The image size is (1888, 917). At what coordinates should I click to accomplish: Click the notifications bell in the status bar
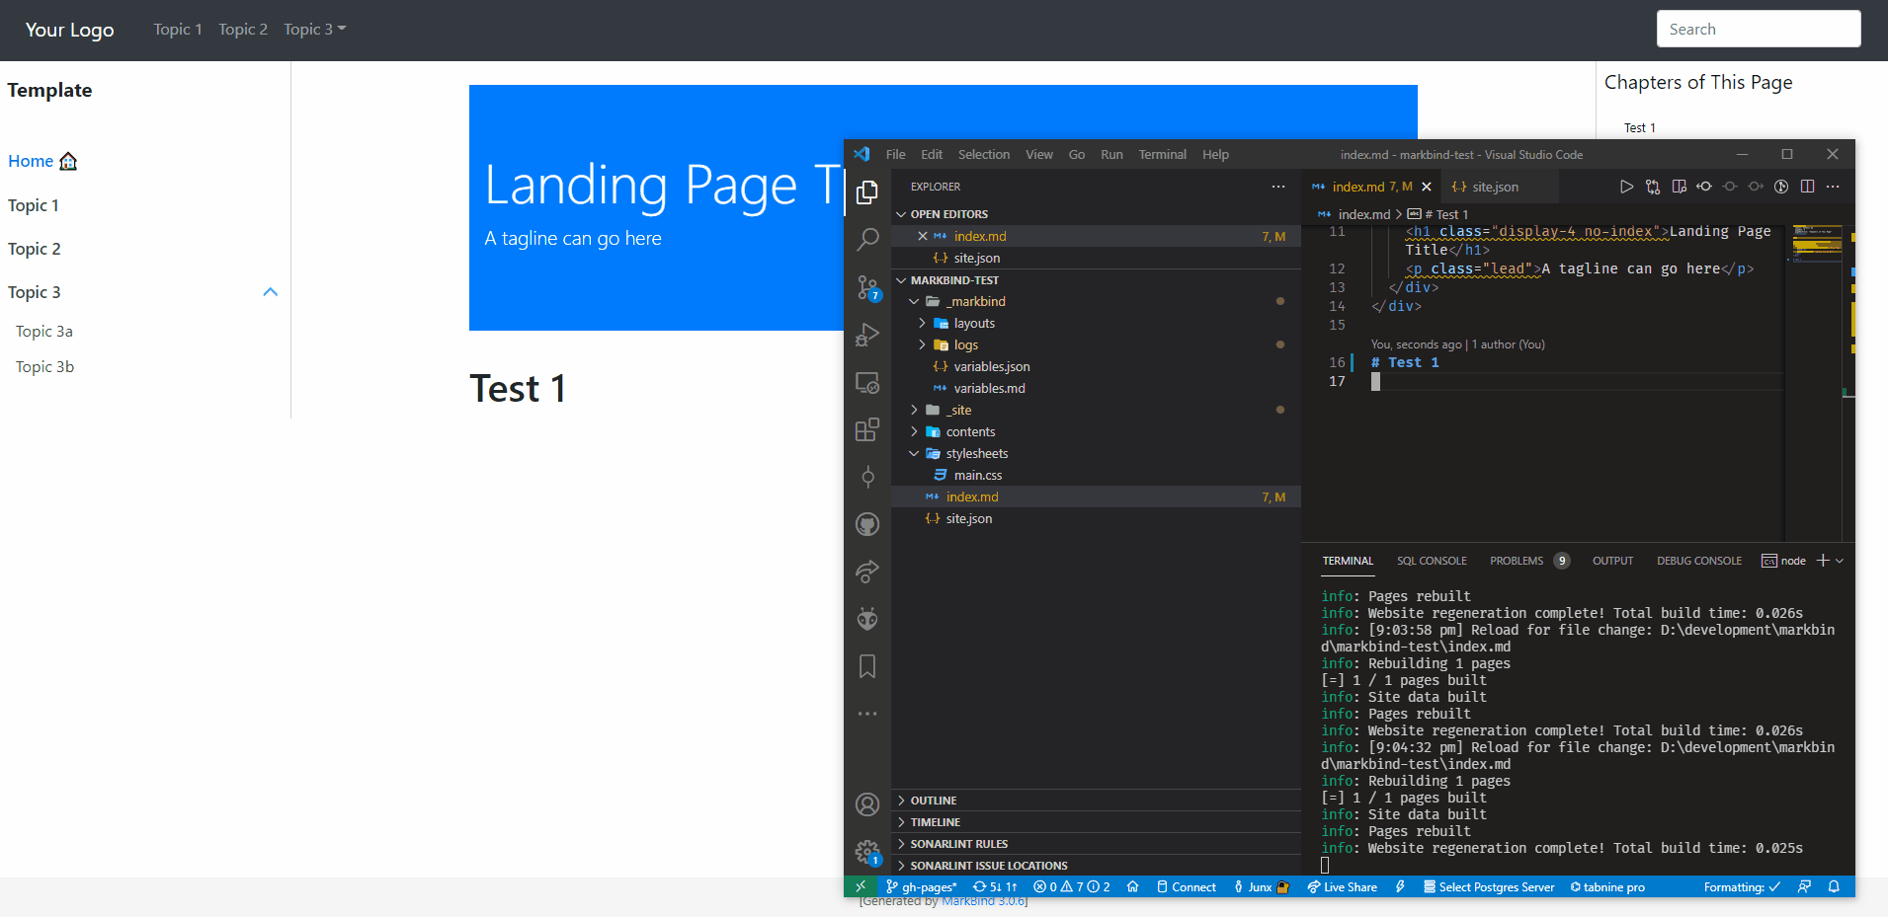[1835, 886]
